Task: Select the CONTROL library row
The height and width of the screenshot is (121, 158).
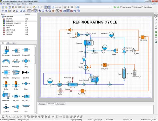Action: tap(18, 19)
